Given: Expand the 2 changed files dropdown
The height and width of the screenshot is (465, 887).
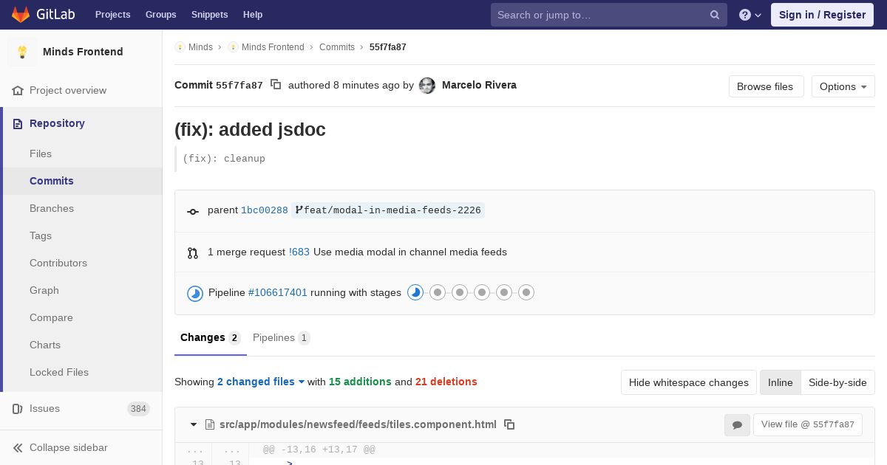Looking at the screenshot, I should click(x=261, y=382).
